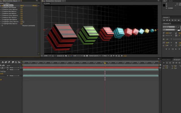Click the Highlight Red Balance value

tap(21, 19)
